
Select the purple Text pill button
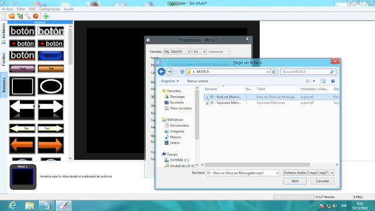pos(22,69)
